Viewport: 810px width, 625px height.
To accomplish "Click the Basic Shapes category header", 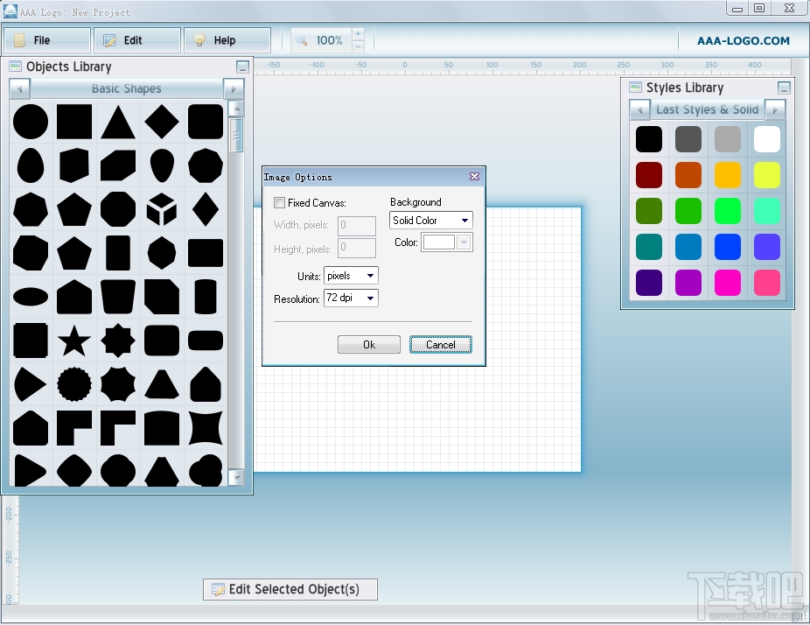I will [127, 89].
